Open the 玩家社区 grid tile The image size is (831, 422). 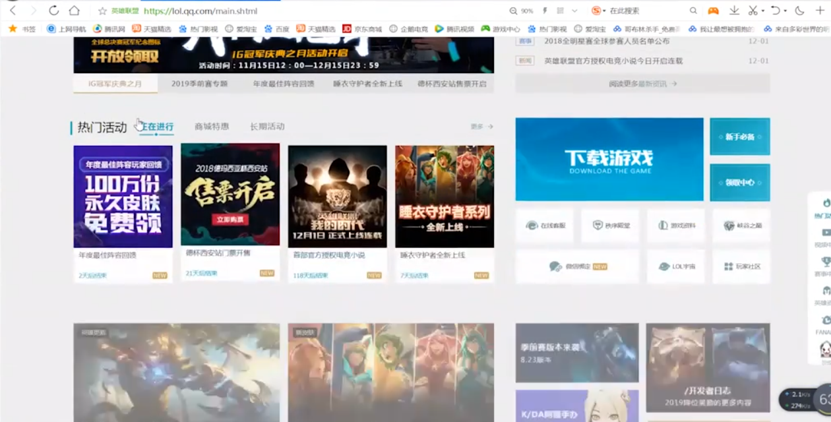pos(741,266)
